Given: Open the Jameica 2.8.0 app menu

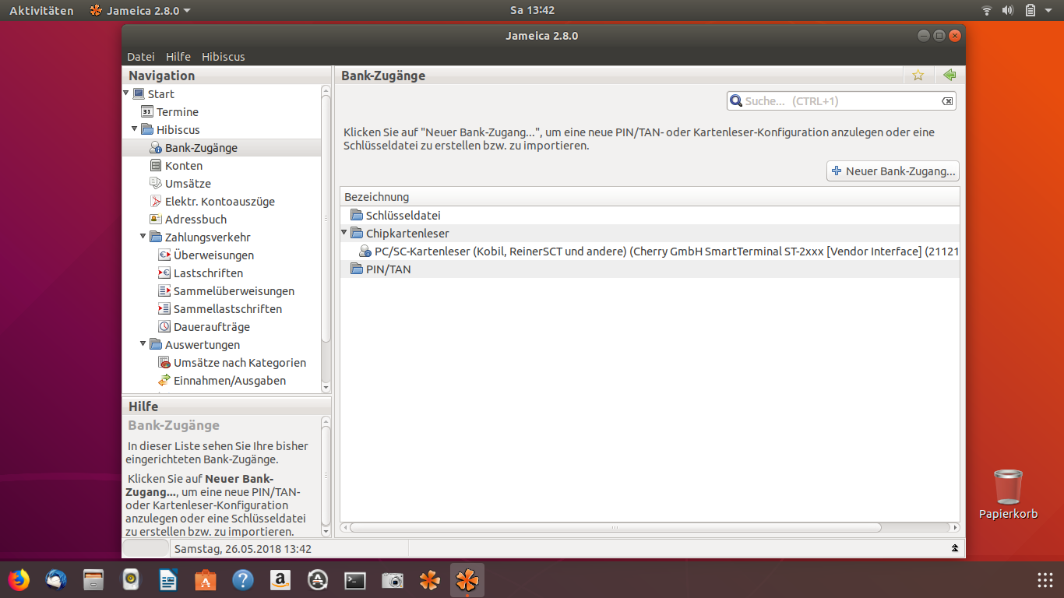Looking at the screenshot, I should pyautogui.click(x=140, y=11).
